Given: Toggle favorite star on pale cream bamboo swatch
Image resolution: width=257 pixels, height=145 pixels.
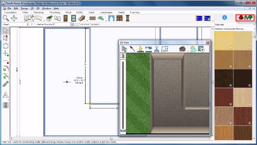Looking at the screenshot, I should (x=249, y=47).
